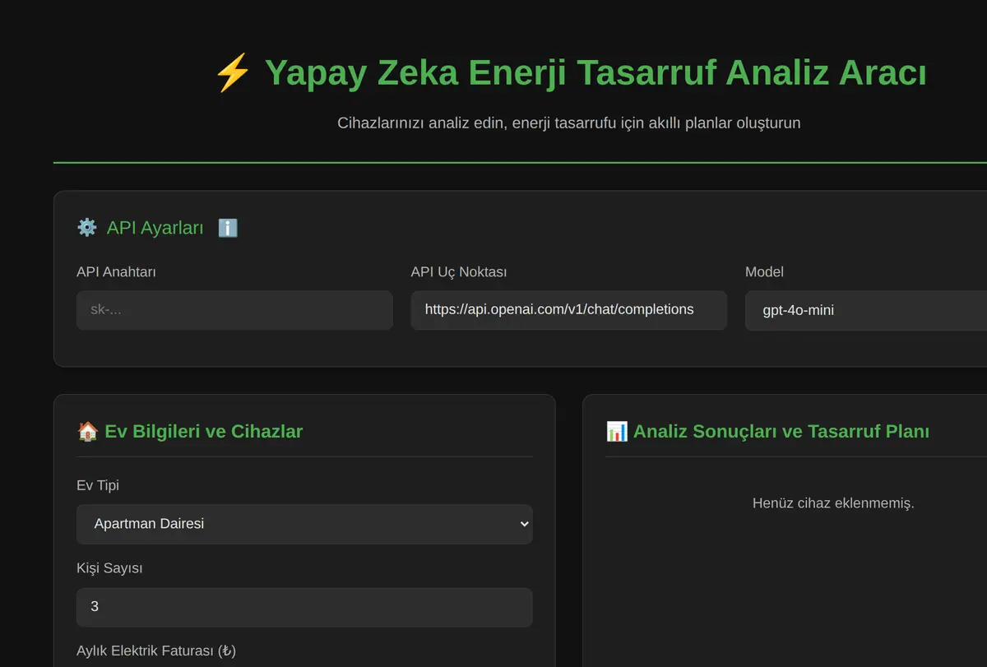Click the 'Kişi Sayısı' label
Viewport: 987px width, 667px height.
[109, 568]
